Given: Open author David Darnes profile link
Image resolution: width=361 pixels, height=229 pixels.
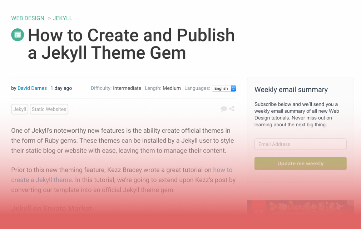Looking at the screenshot, I should click(32, 88).
